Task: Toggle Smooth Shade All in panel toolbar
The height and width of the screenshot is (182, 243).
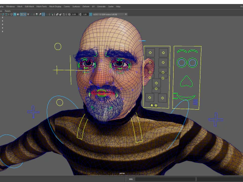Action: point(15,14)
